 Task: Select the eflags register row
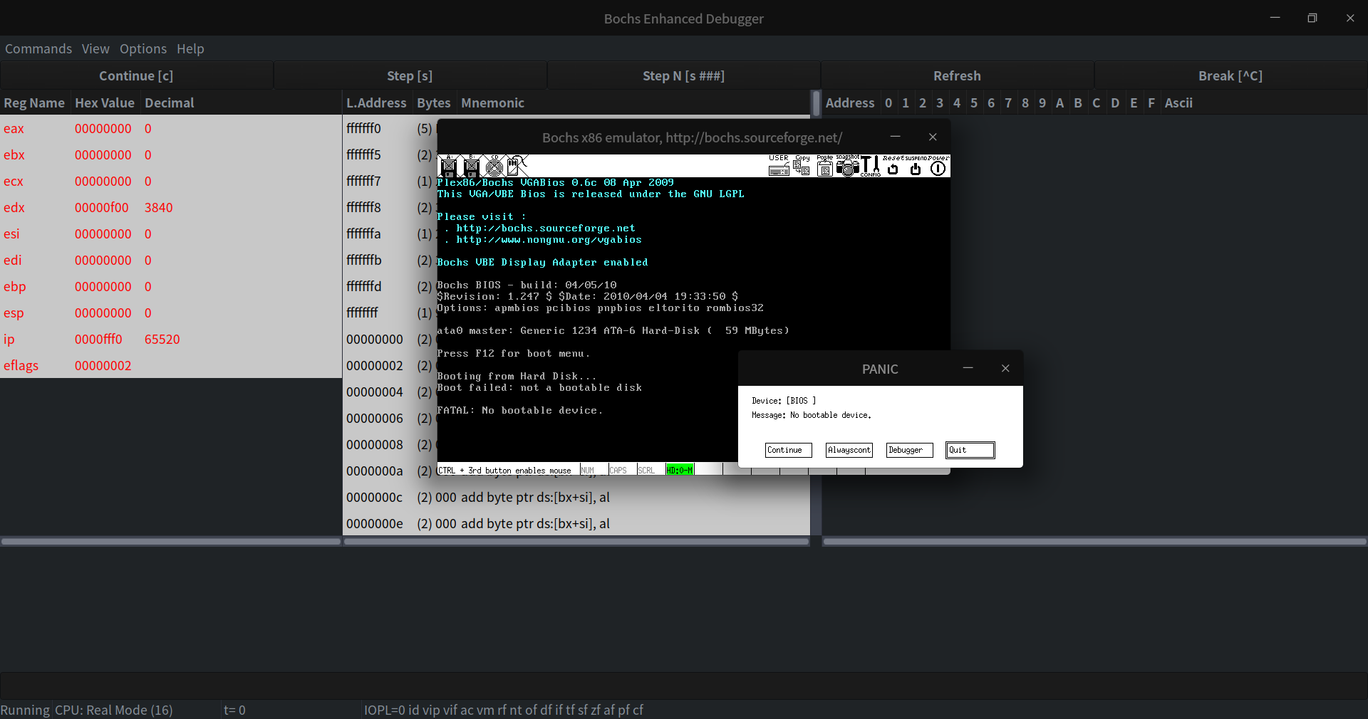[x=171, y=365]
